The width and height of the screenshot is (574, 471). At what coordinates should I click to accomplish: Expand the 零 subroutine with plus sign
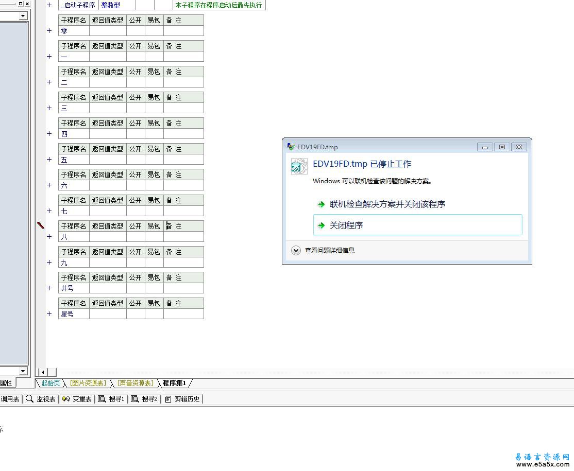point(49,31)
